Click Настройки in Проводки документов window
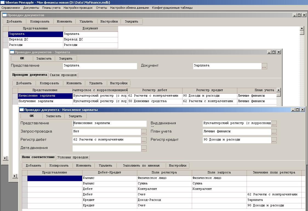The image size is (308, 211). coord(109,21)
